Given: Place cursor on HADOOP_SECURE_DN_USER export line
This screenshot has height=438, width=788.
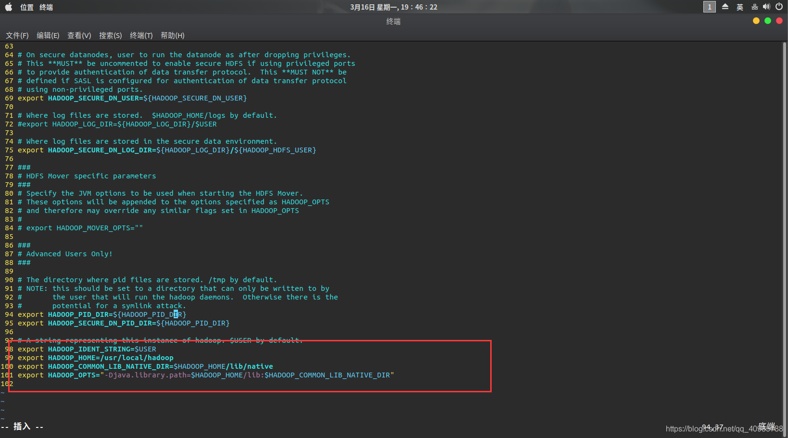Looking at the screenshot, I should pos(132,98).
